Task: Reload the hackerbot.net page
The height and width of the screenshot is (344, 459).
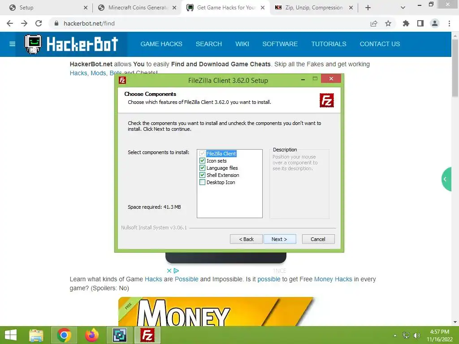Action: pyautogui.click(x=39, y=23)
